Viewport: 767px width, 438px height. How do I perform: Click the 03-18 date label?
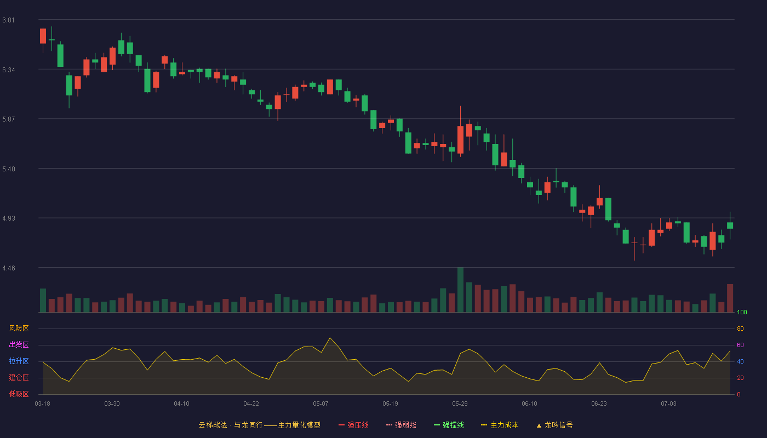pos(43,404)
